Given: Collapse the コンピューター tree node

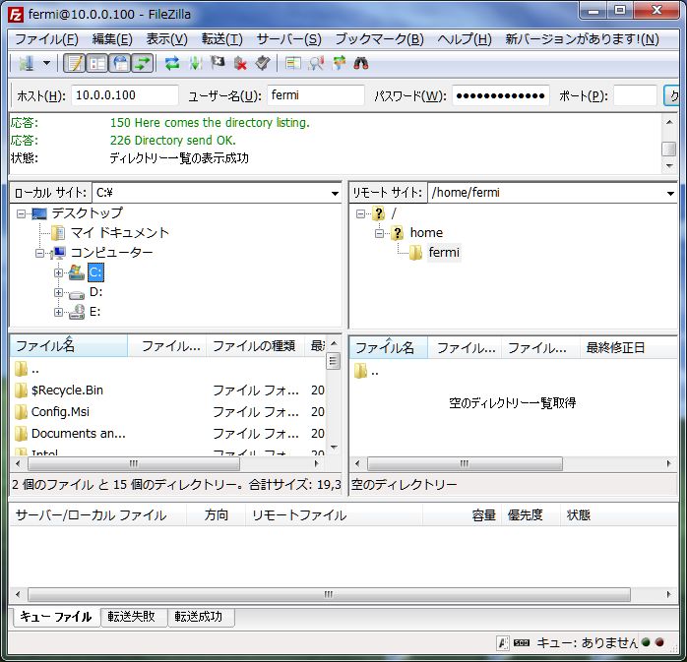Looking at the screenshot, I should tap(40, 253).
